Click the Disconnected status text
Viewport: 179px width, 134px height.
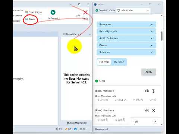[101, 129]
